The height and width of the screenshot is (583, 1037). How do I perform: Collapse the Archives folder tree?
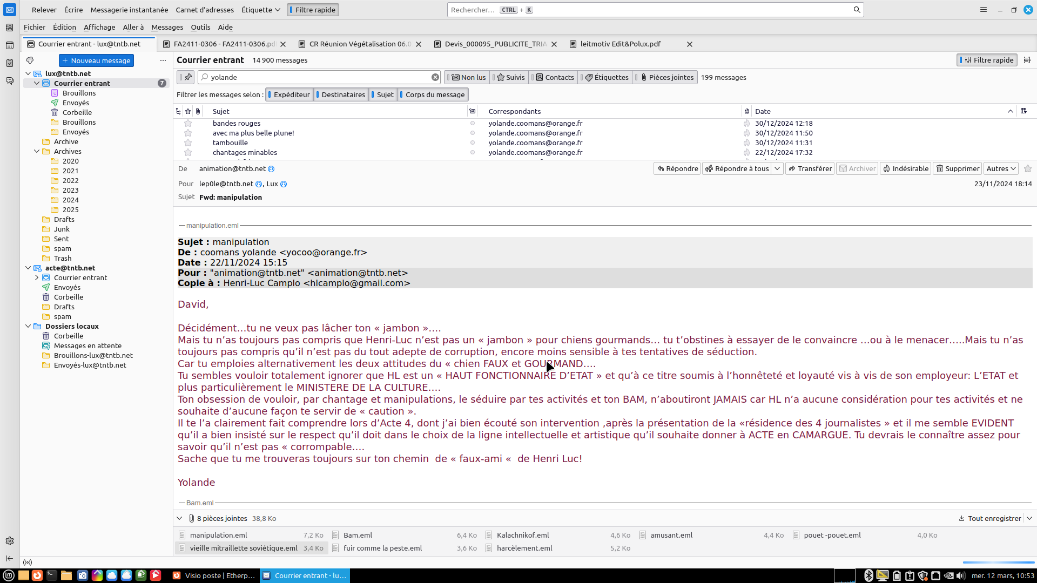[x=37, y=152]
